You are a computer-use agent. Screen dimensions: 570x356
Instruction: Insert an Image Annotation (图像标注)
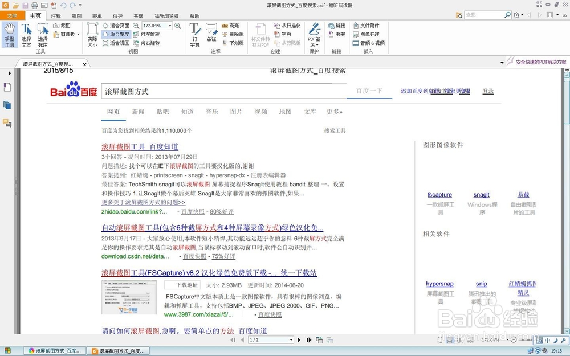(x=366, y=34)
